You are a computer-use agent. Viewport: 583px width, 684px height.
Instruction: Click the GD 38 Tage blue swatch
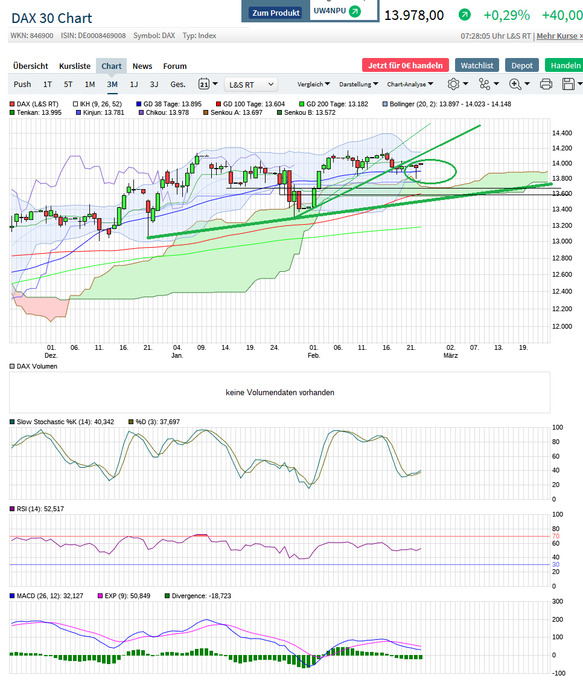coord(139,104)
